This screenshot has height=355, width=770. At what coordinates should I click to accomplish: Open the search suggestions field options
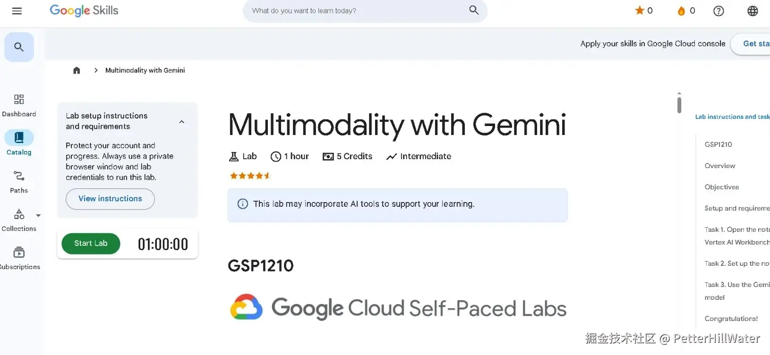coord(365,10)
